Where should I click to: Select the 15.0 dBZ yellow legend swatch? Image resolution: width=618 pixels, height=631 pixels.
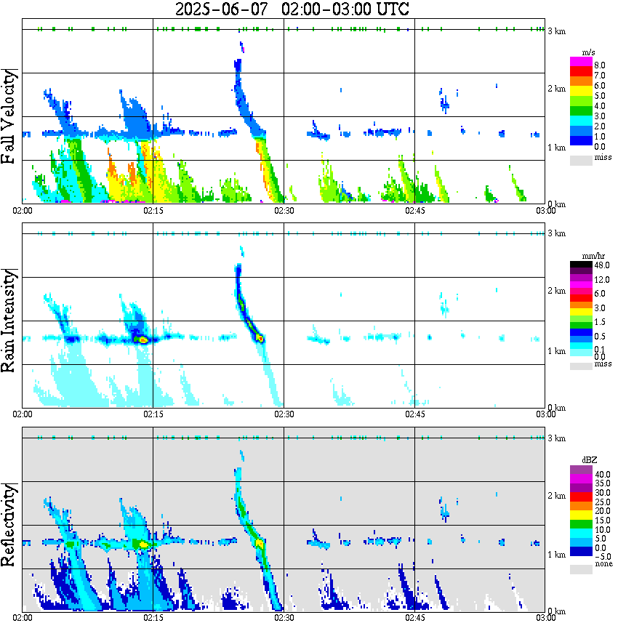(581, 515)
